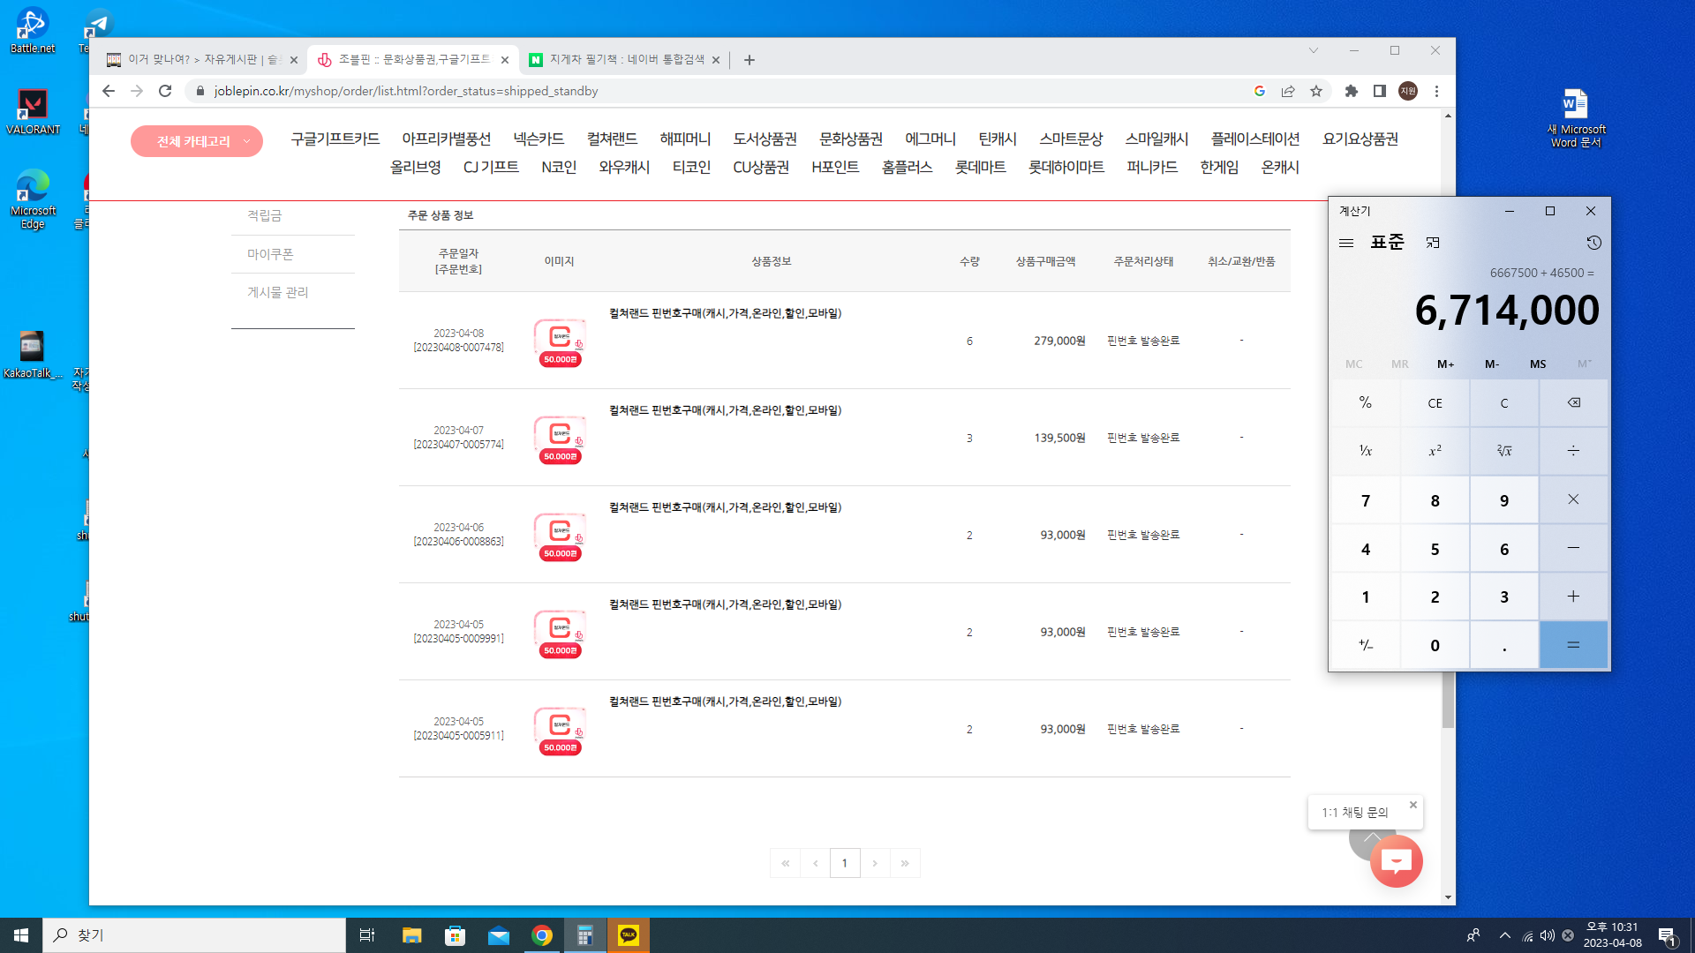Click calculator equals key
The height and width of the screenshot is (953, 1695).
1573,645
